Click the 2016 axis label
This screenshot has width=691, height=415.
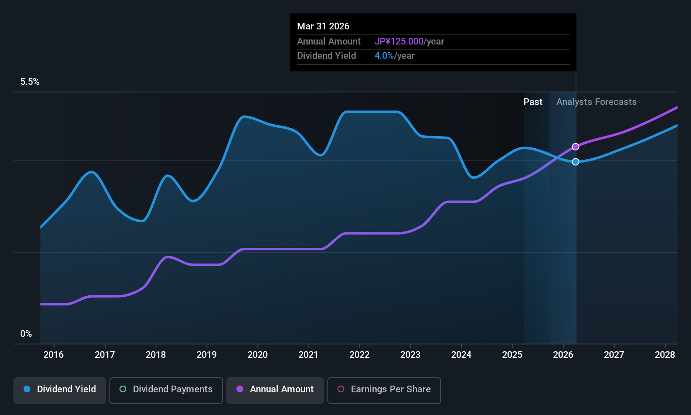53,355
